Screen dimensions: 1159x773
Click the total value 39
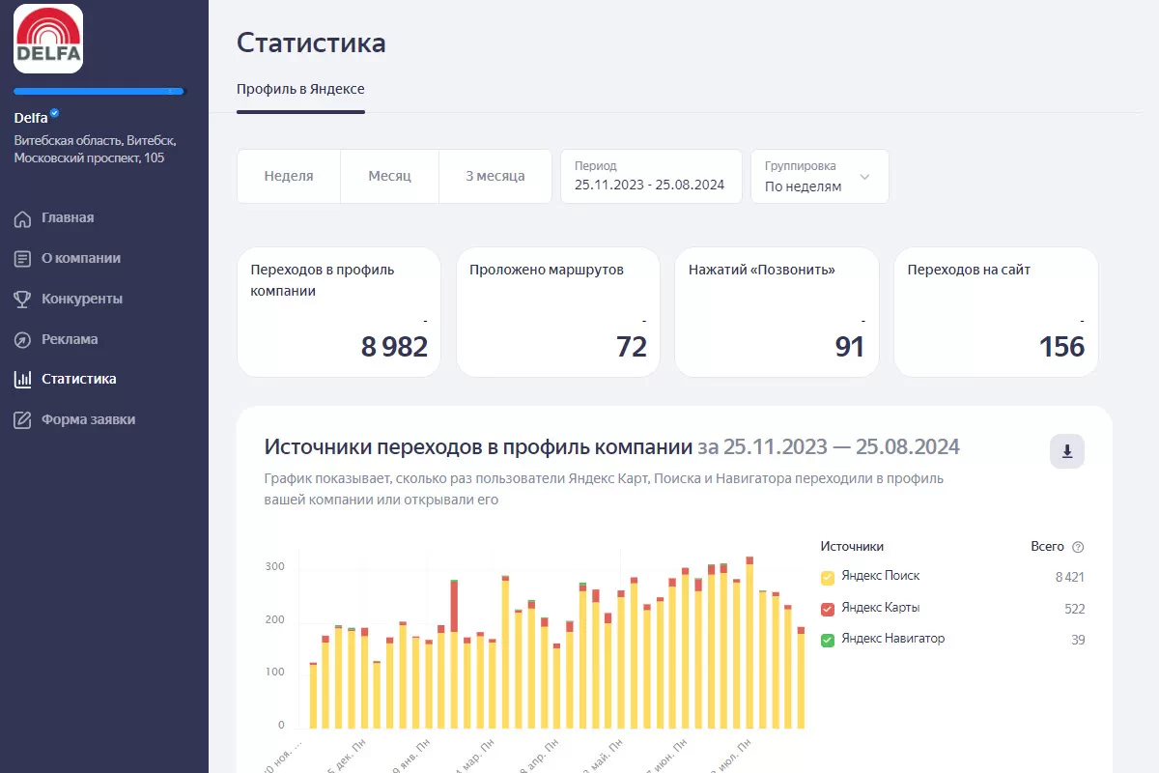(x=1078, y=640)
